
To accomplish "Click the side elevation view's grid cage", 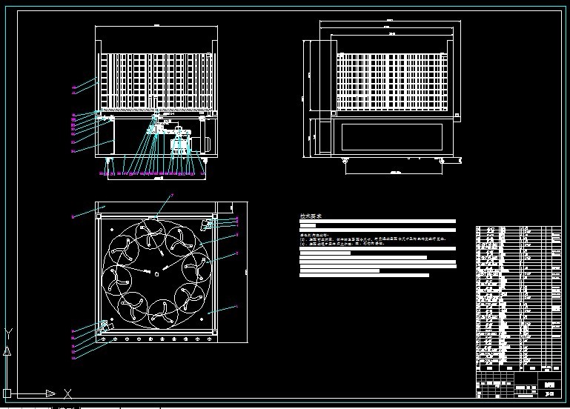I will (x=392, y=82).
